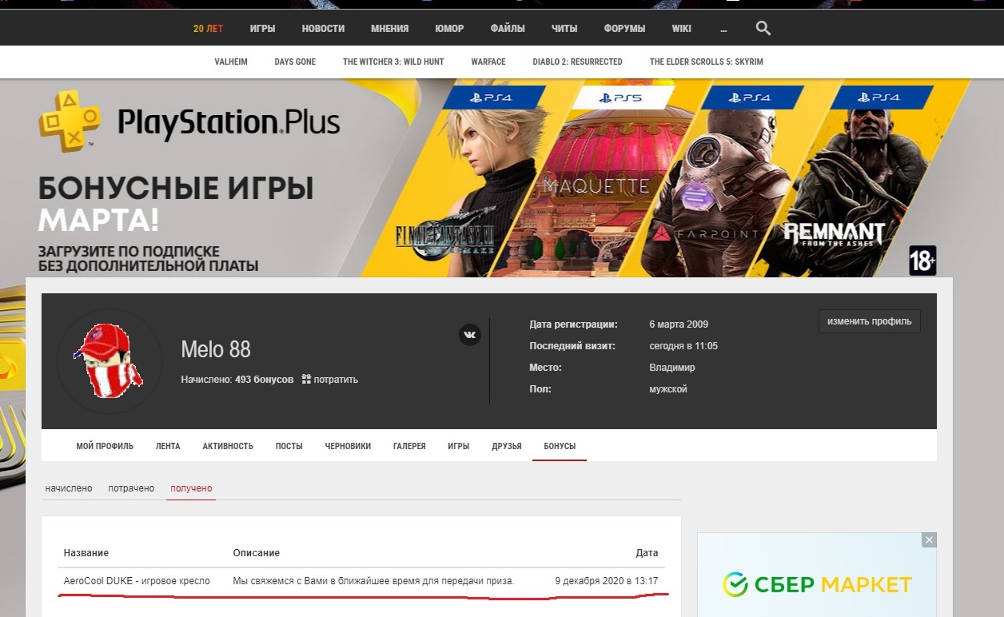Open Diablo 2: Resurrected link
Image resolution: width=1004 pixels, height=617 pixels.
pos(577,62)
